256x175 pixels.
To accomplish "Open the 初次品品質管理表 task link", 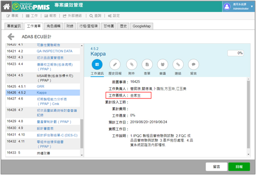I will (50, 58).
